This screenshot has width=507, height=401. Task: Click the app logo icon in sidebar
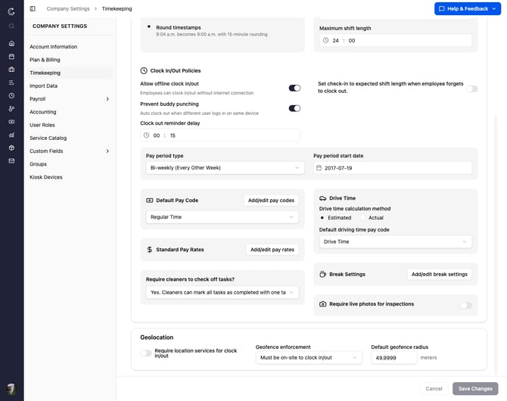click(x=11, y=11)
